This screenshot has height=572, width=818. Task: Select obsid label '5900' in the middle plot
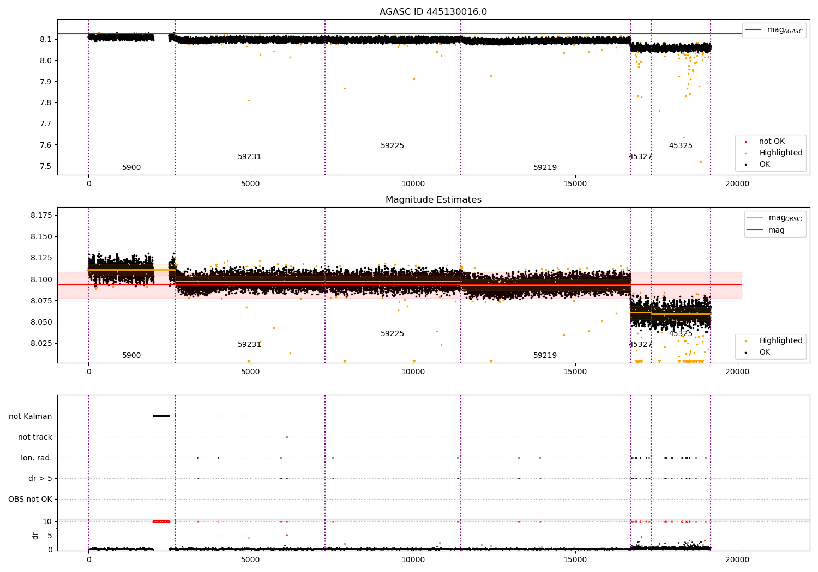tap(131, 356)
